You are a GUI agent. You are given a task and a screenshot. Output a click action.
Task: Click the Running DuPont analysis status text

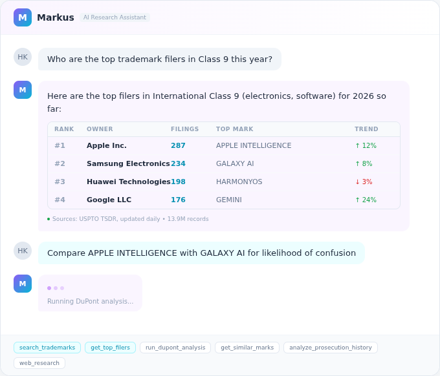pyautogui.click(x=90, y=301)
